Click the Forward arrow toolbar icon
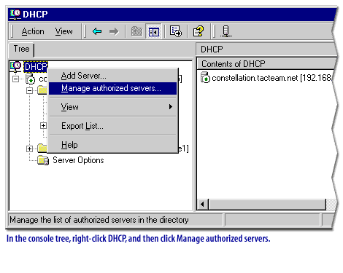The image size is (343, 273). (114, 31)
